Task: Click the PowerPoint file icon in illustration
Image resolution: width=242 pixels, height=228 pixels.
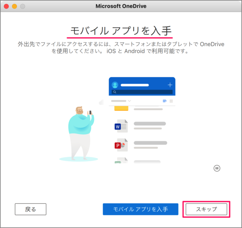Action: (121, 145)
